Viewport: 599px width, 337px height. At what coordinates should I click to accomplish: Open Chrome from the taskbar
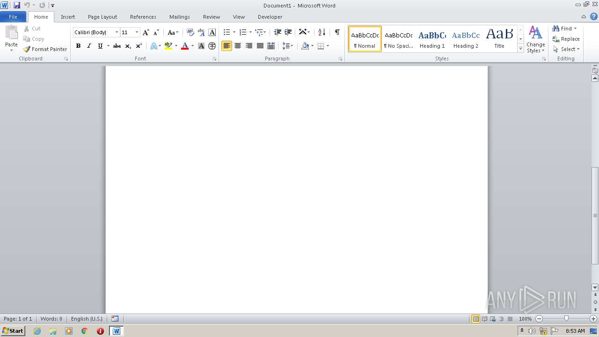(84, 331)
